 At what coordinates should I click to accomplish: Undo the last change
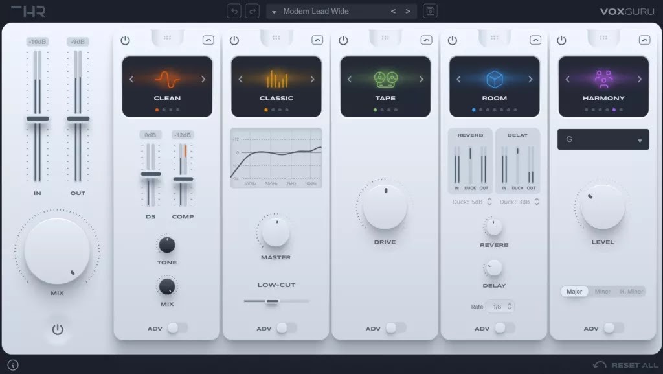click(x=234, y=10)
